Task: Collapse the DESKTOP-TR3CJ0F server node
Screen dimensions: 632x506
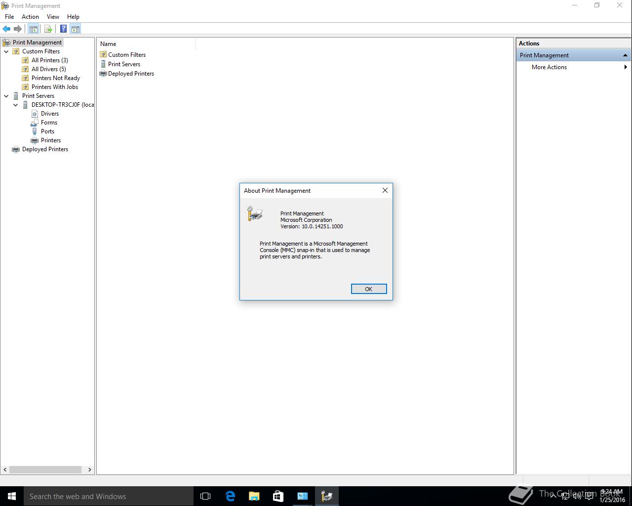Action: pyautogui.click(x=16, y=105)
